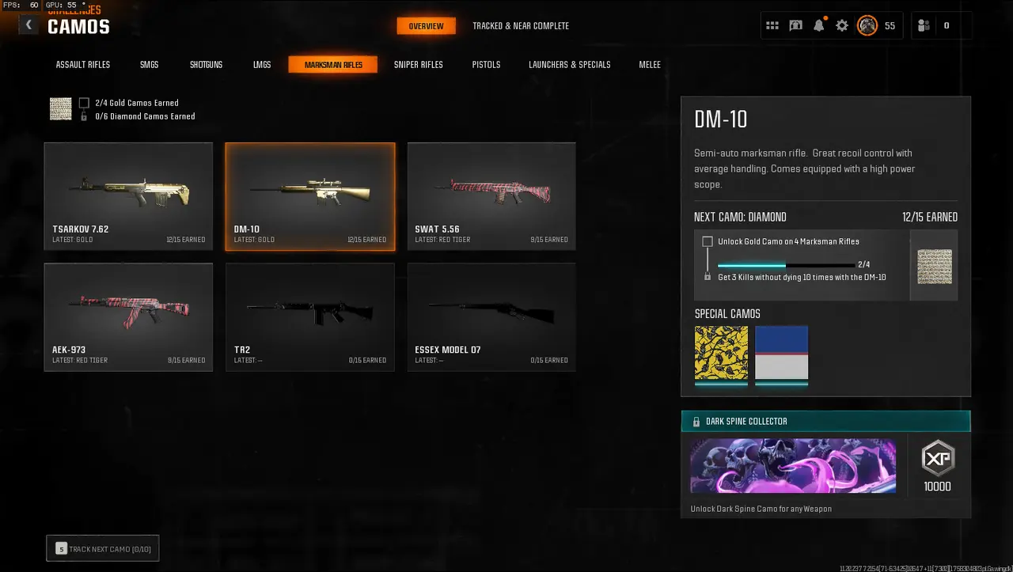Open the grid menu icon in top bar
The image size is (1013, 572).
772,25
